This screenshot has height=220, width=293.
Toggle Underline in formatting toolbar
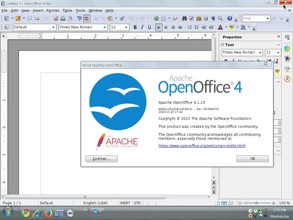[149, 27]
